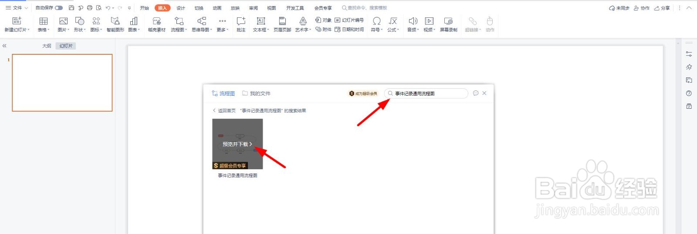
Task: Click the 批注 comment icon
Action: click(241, 21)
